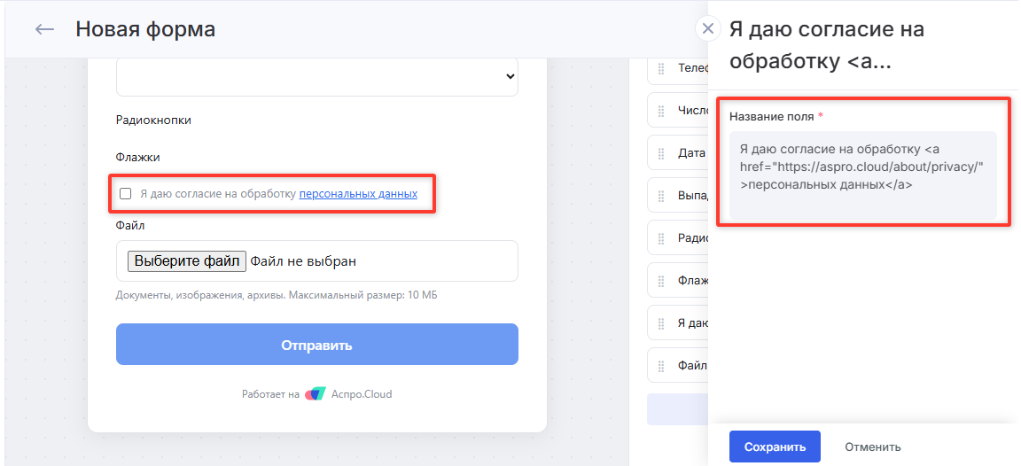The height and width of the screenshot is (466, 1021).
Task: Click the drag handle next to Число field
Action: 661,111
